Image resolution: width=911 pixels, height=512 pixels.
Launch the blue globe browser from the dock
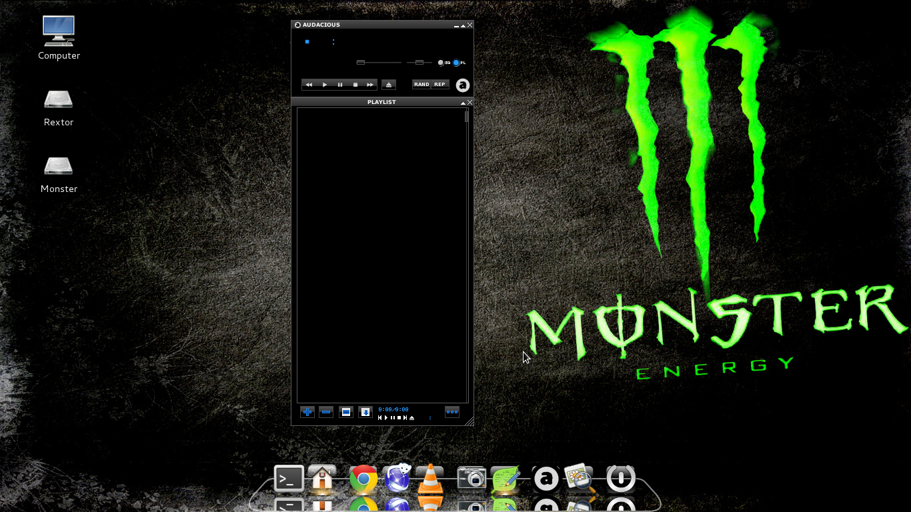tap(397, 478)
